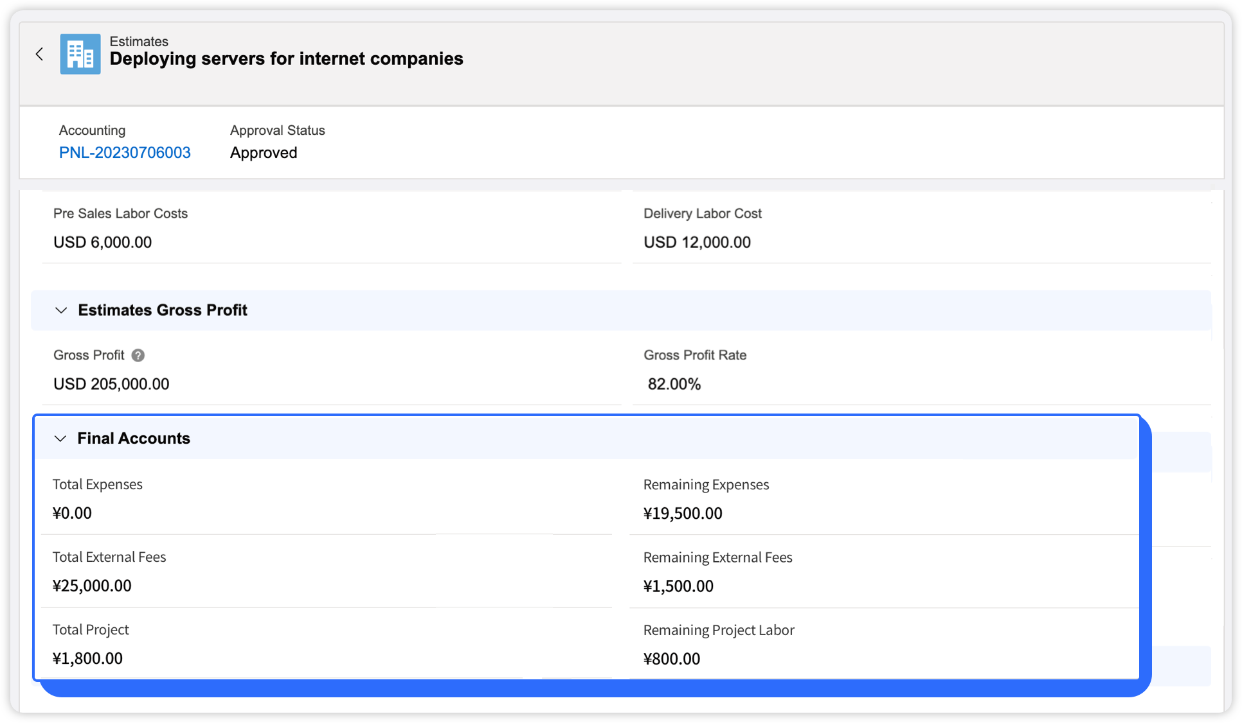Click Remaining Project Labor value ¥800.00

click(672, 659)
